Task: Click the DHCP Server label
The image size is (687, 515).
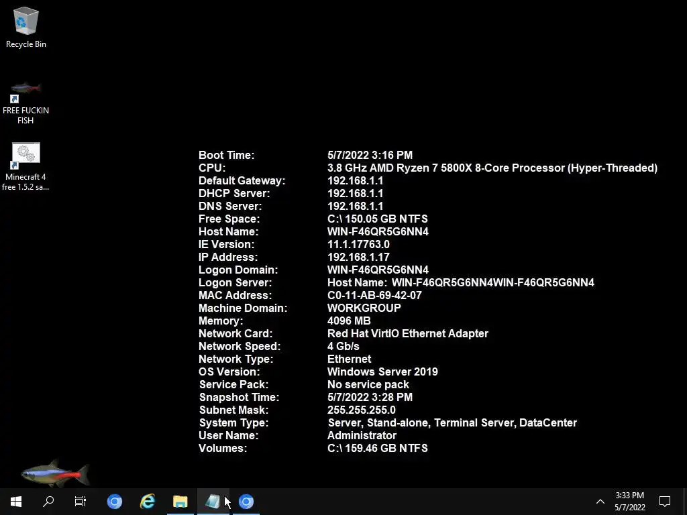Action: [x=234, y=193]
